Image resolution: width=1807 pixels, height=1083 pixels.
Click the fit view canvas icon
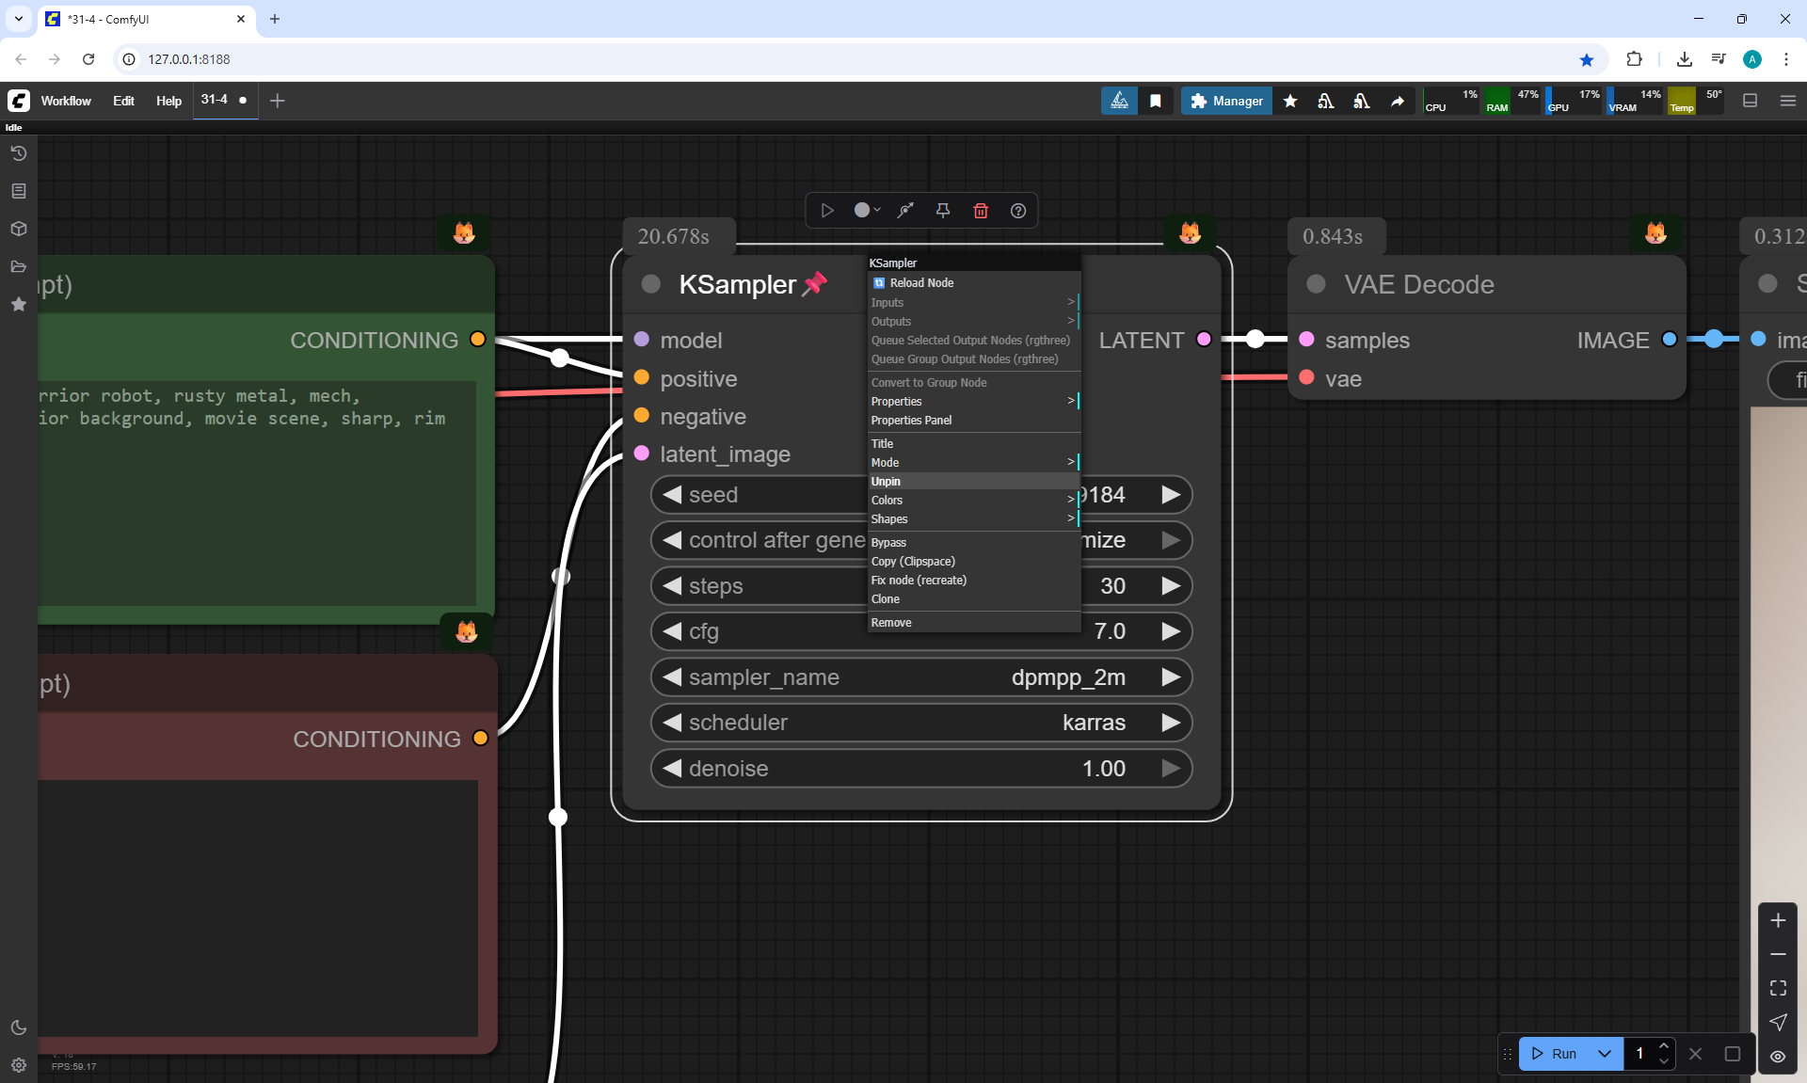pyautogui.click(x=1777, y=988)
